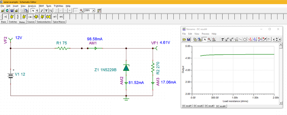
Task: Switch to the Semiconductors component tab
Action: tap(44, 22)
